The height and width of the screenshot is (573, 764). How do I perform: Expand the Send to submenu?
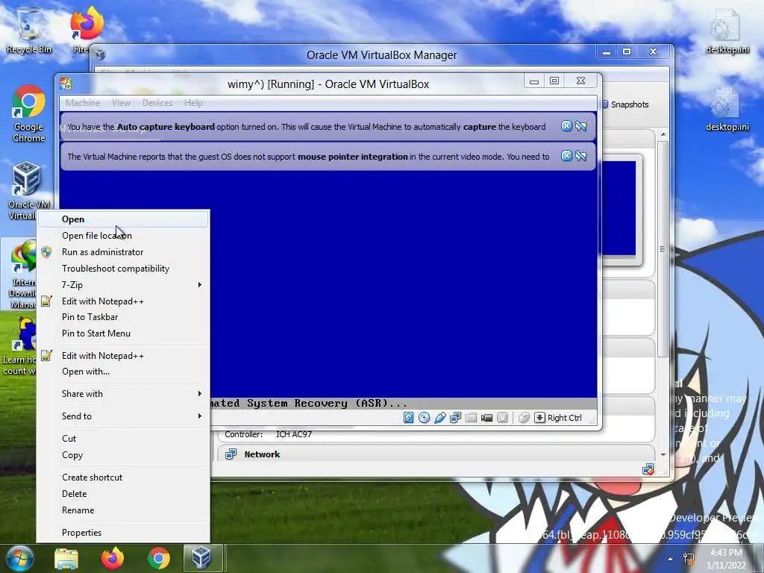pos(123,416)
